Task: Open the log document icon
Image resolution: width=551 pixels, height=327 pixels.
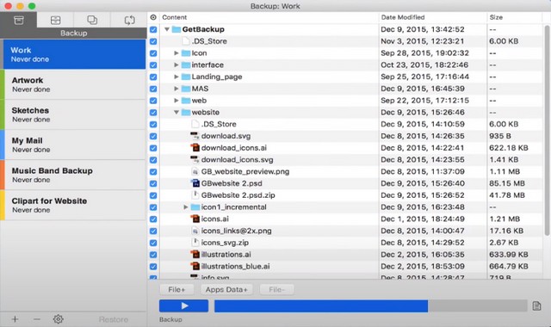Action: tap(536, 306)
